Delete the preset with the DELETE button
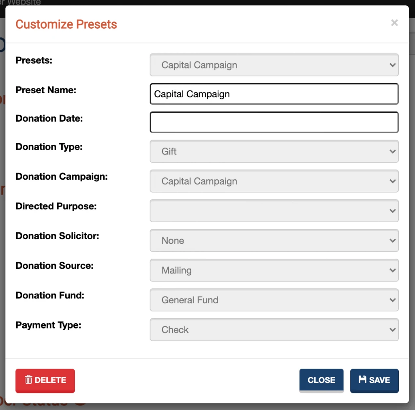The image size is (415, 410). pyautogui.click(x=45, y=380)
